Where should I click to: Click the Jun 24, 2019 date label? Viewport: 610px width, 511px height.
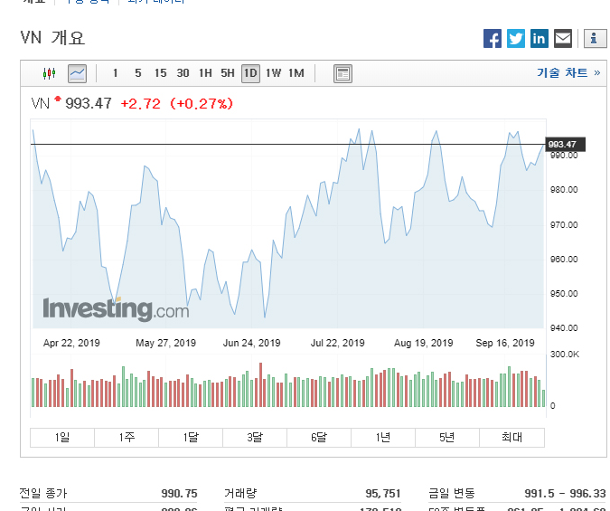(x=252, y=343)
